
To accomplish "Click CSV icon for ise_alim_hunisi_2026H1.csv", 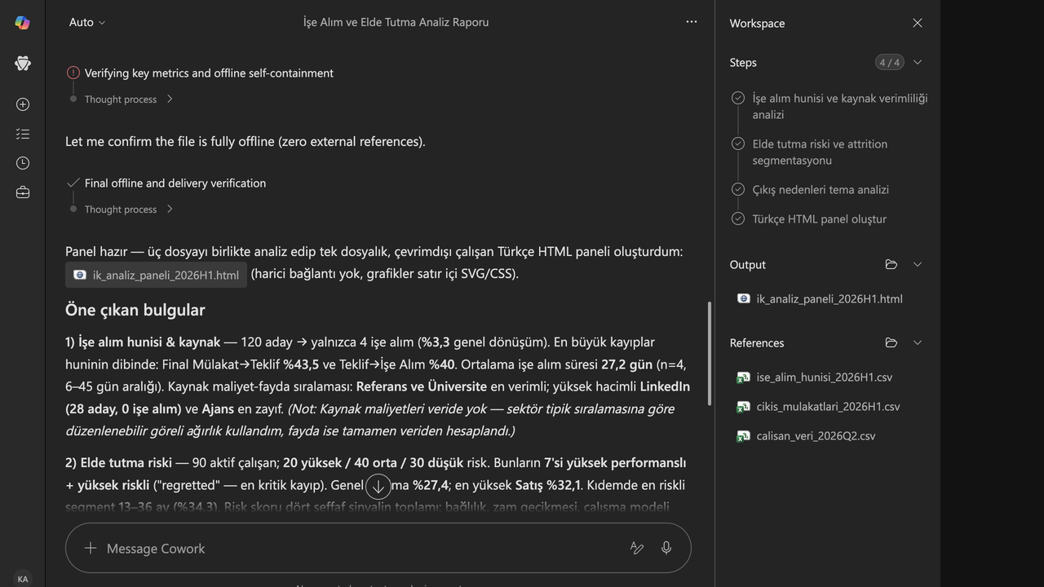I will [743, 377].
